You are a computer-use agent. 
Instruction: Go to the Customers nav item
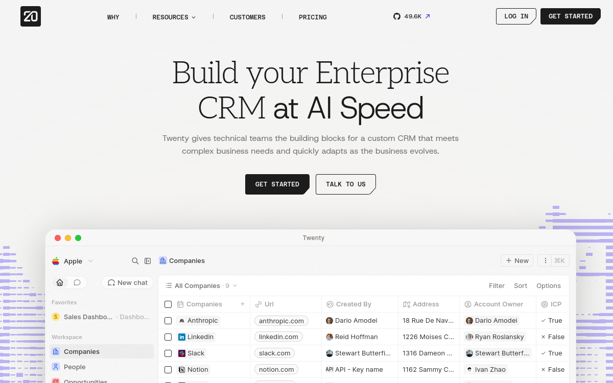[247, 17]
